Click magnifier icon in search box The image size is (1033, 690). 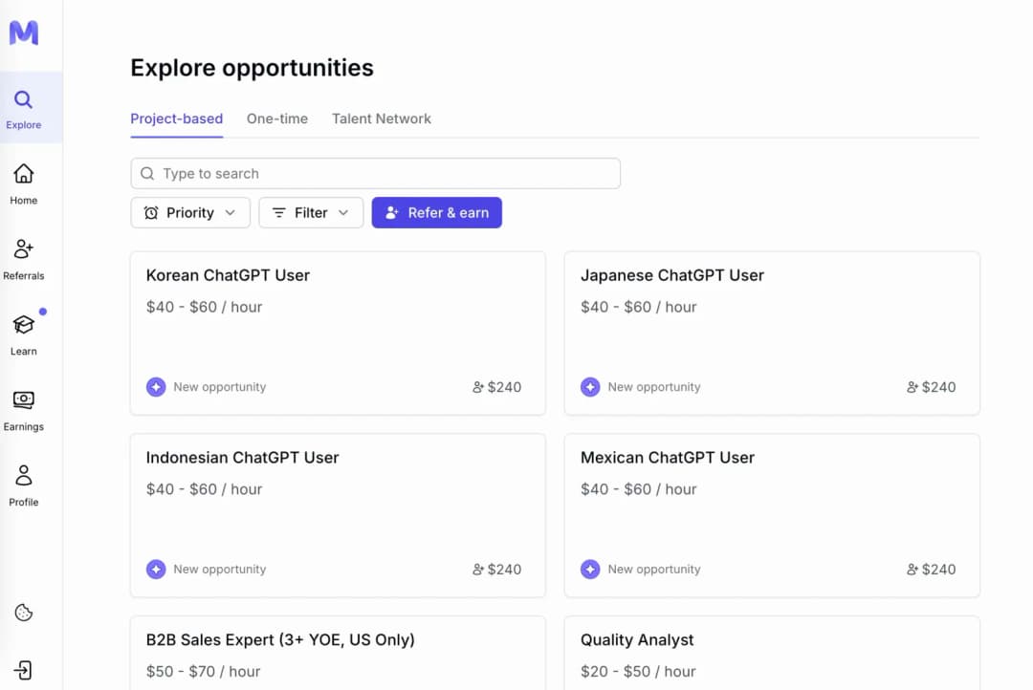(x=147, y=173)
